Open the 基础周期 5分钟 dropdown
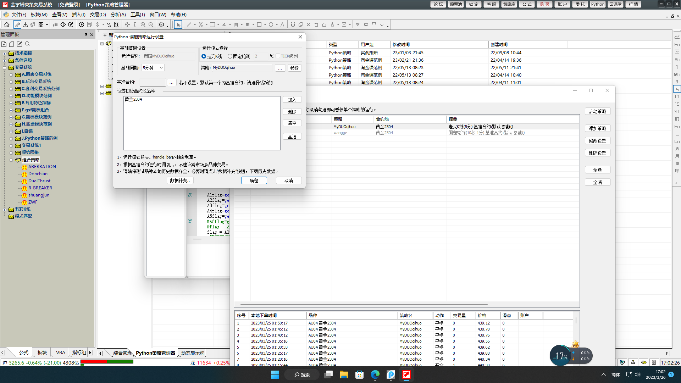 pyautogui.click(x=153, y=68)
